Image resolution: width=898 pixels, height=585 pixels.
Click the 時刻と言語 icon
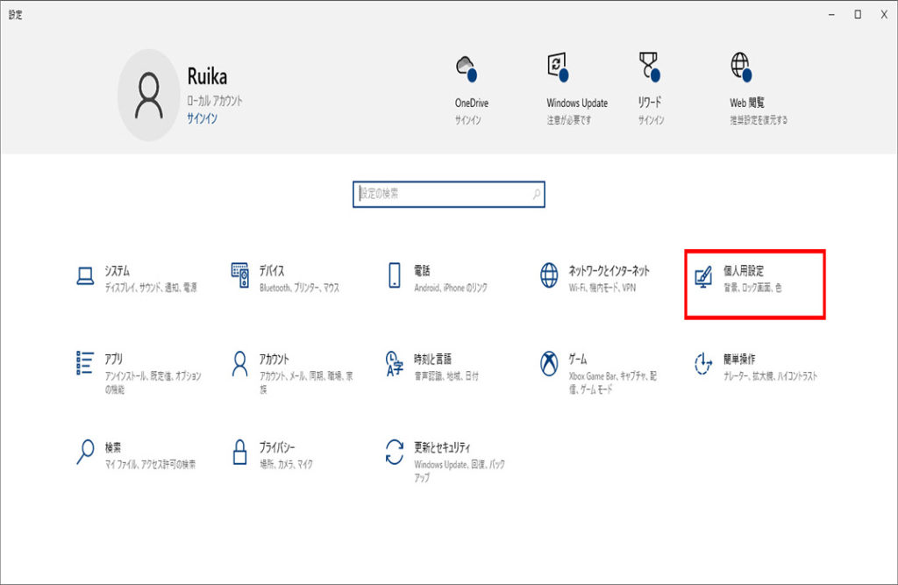click(x=395, y=363)
